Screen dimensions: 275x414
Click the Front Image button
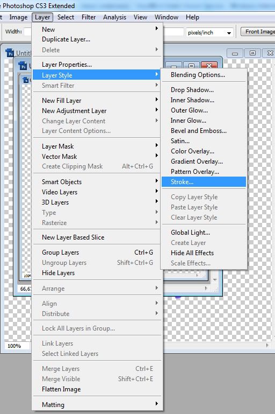pyautogui.click(x=258, y=32)
